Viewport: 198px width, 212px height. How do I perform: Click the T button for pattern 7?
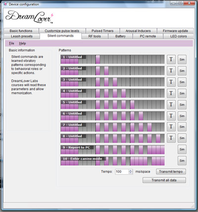click(171, 127)
